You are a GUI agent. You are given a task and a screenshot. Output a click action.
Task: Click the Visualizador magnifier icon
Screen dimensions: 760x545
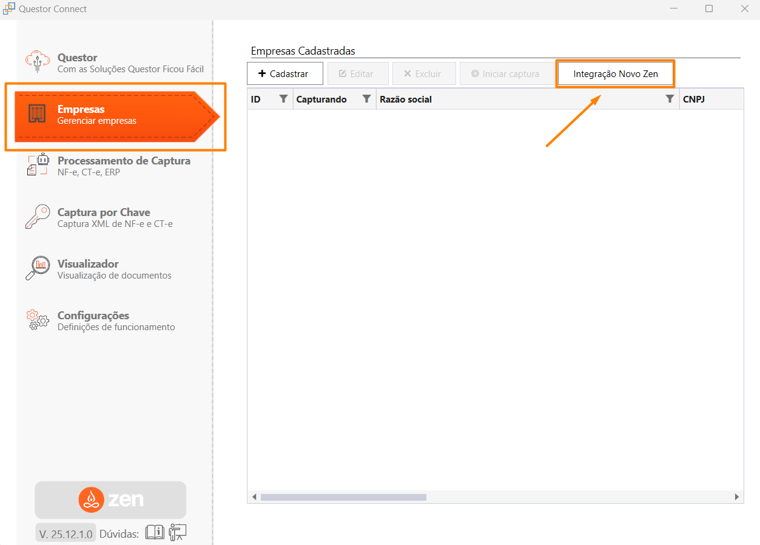tap(37, 268)
